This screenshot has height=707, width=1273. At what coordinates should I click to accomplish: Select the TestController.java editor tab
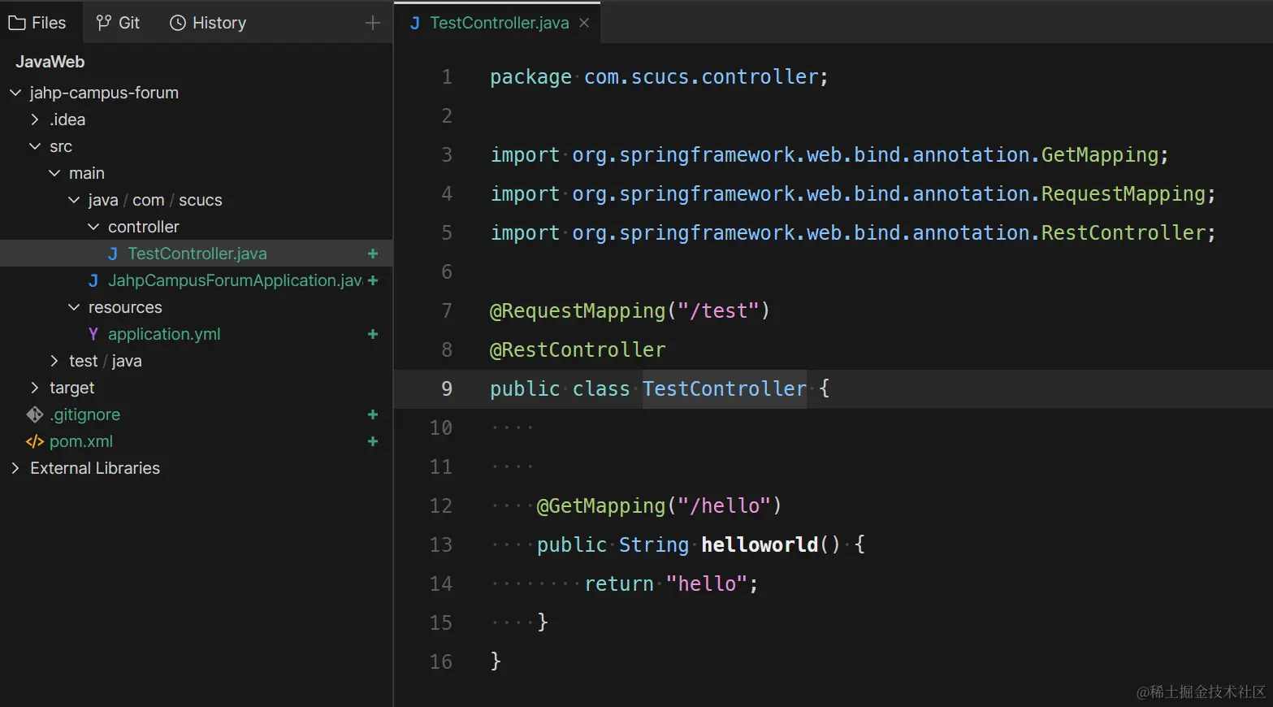pyautogui.click(x=491, y=23)
